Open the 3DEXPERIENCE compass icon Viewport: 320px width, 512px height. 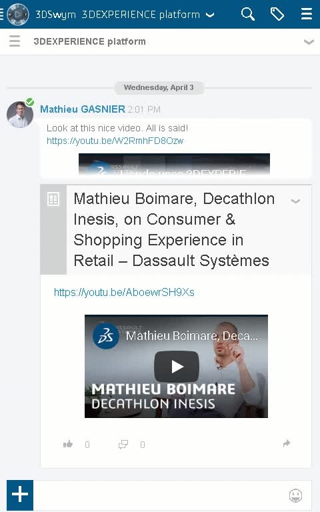(x=18, y=15)
